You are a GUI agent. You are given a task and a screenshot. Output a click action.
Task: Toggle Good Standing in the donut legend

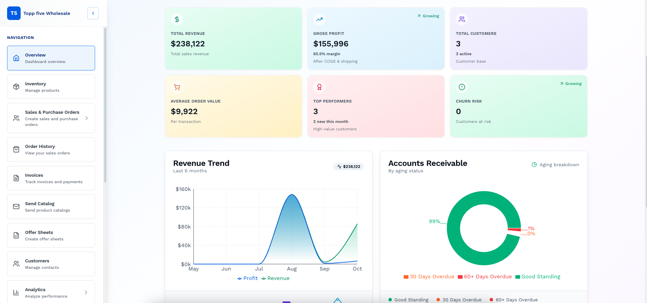pos(538,277)
